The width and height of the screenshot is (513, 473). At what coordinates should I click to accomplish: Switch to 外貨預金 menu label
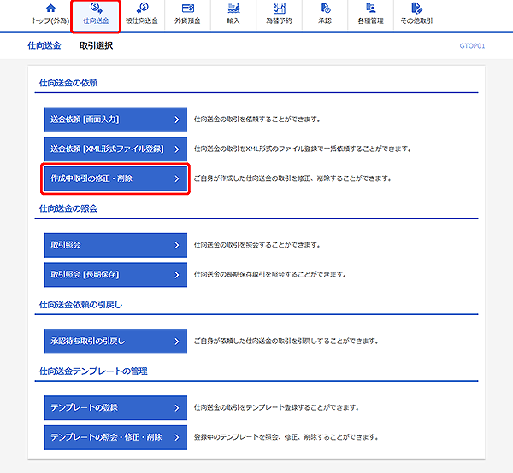(x=187, y=20)
